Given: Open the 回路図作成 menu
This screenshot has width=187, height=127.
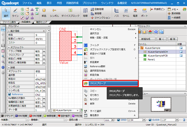Looking at the screenshot, I should (x=72, y=3).
